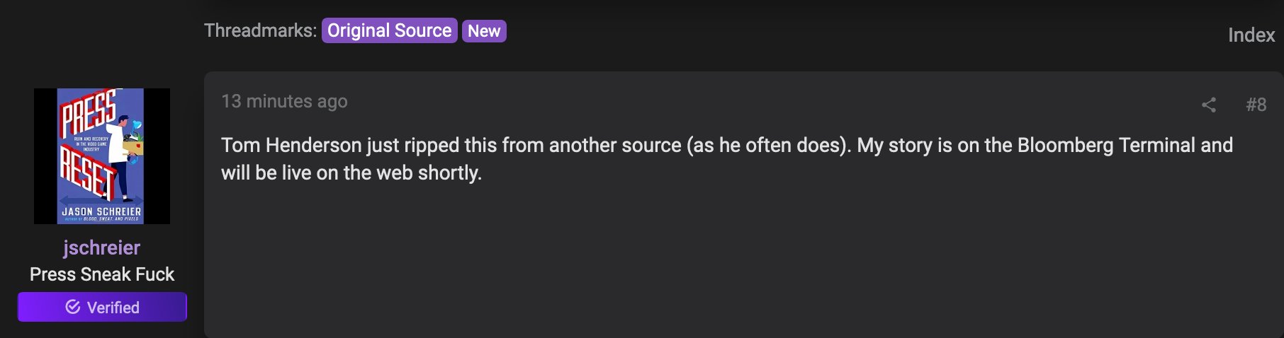Click the checkmark icon in Verified badge

point(72,307)
